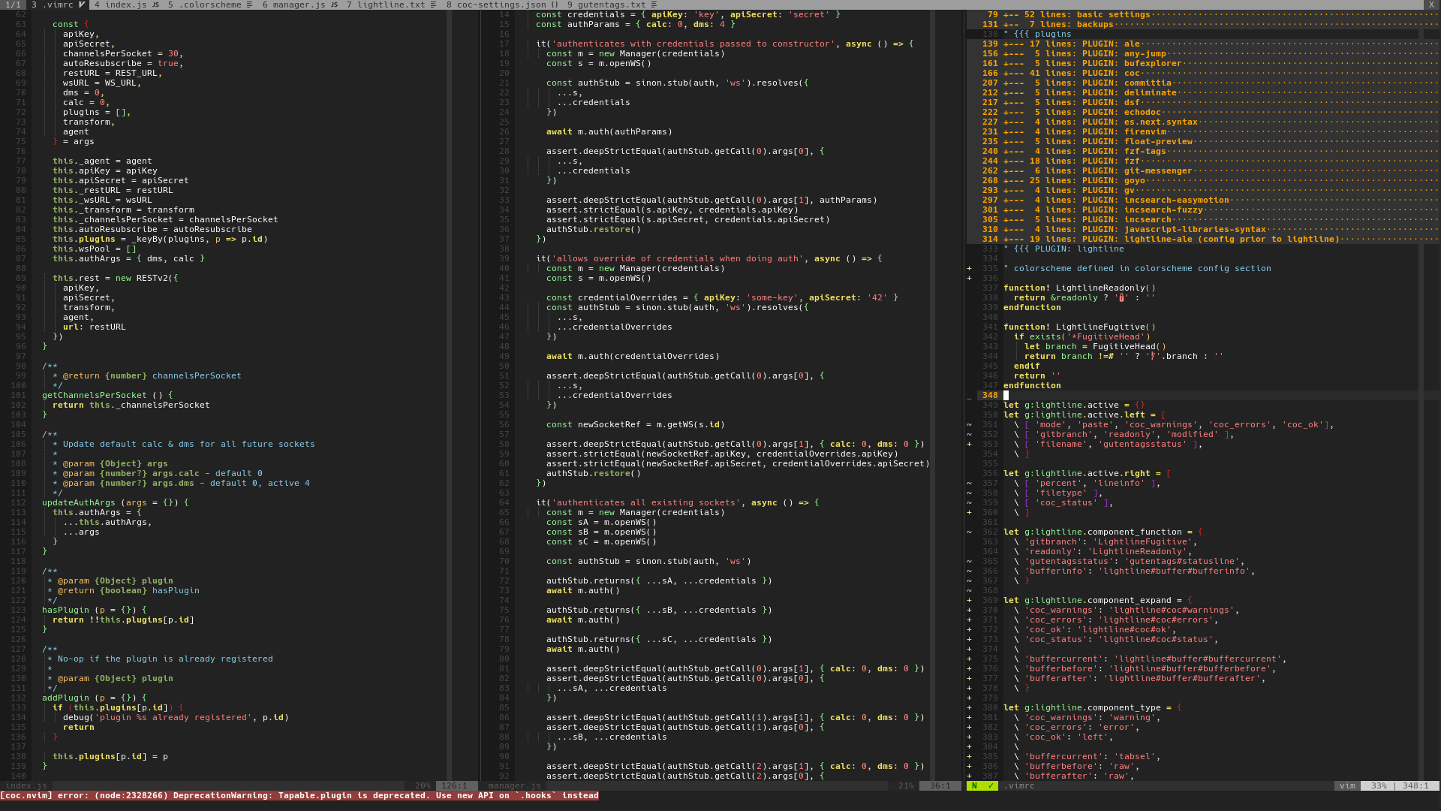Click text-file icon after gutentags.txt tab

[x=654, y=5]
